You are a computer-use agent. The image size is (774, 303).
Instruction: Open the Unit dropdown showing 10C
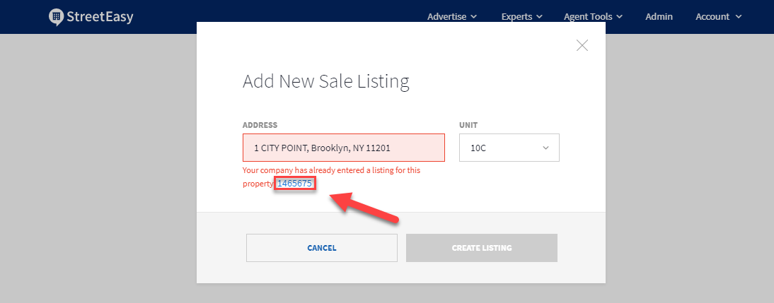pos(509,148)
